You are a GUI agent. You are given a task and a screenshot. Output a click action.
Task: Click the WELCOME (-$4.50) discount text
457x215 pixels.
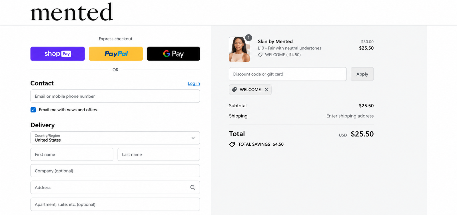[283, 55]
